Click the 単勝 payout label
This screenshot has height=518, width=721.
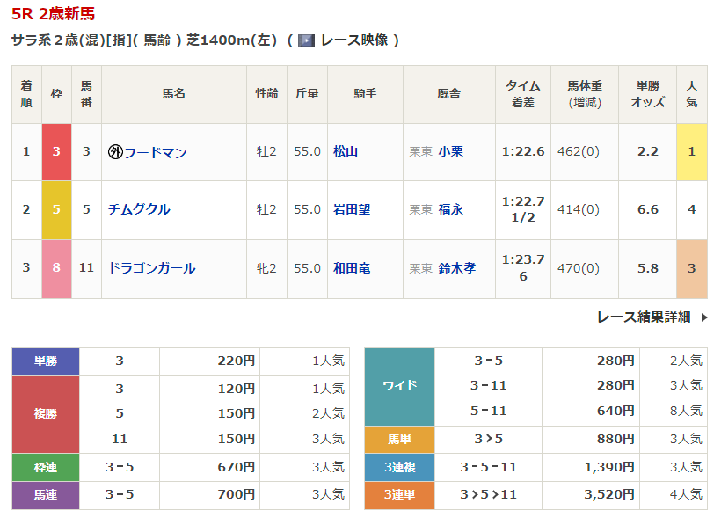pyautogui.click(x=46, y=361)
